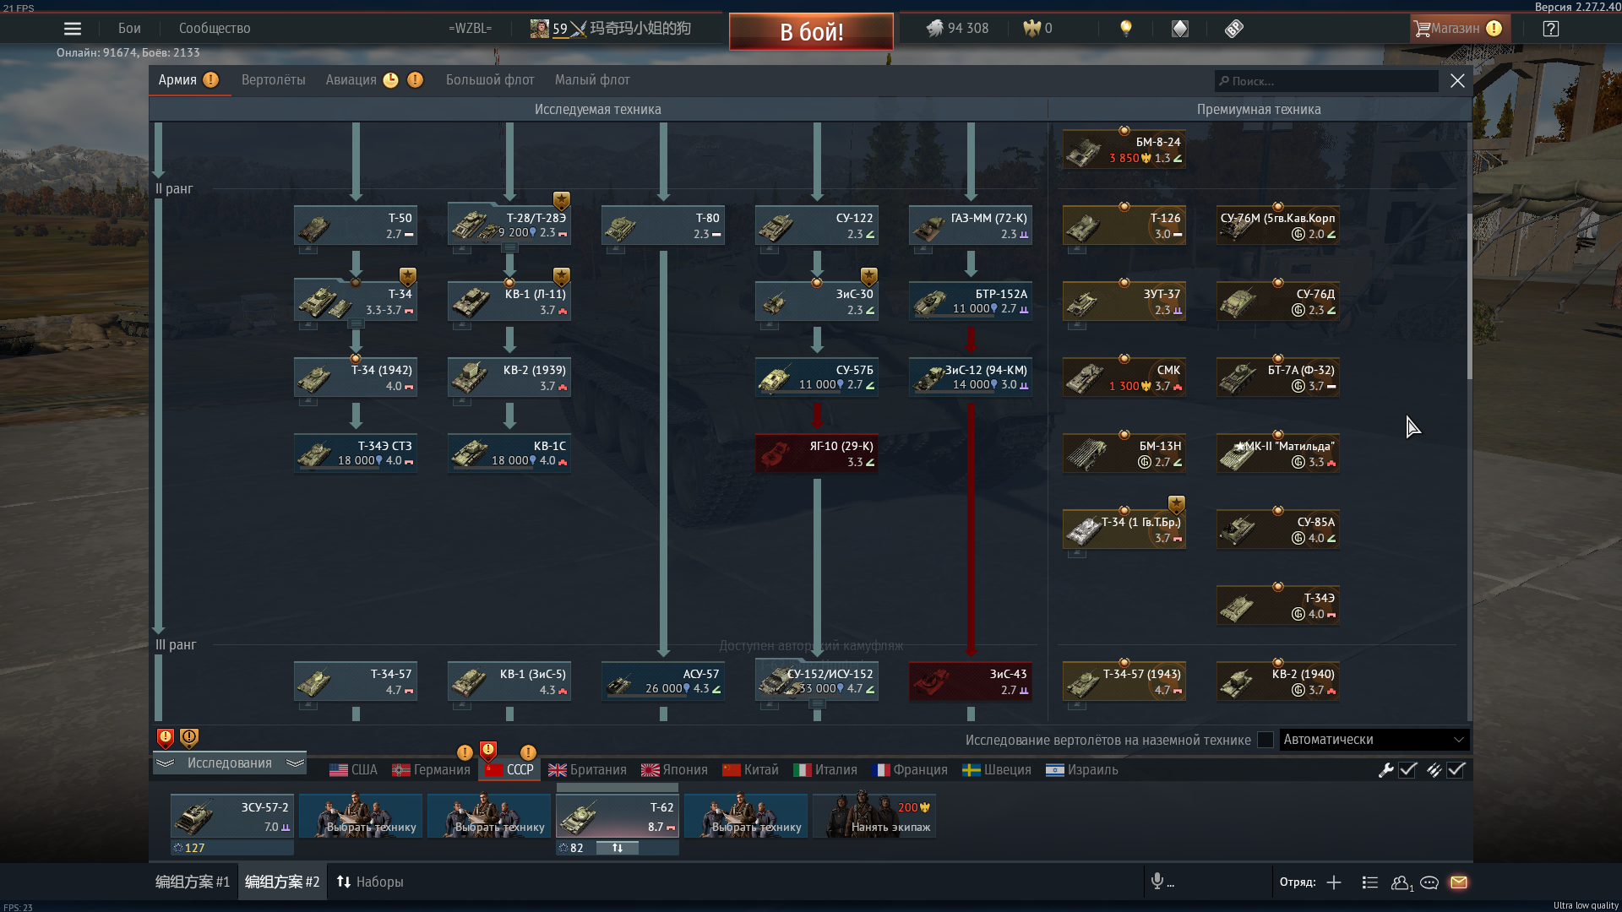Click the yellow shield warning badge

(x=189, y=739)
